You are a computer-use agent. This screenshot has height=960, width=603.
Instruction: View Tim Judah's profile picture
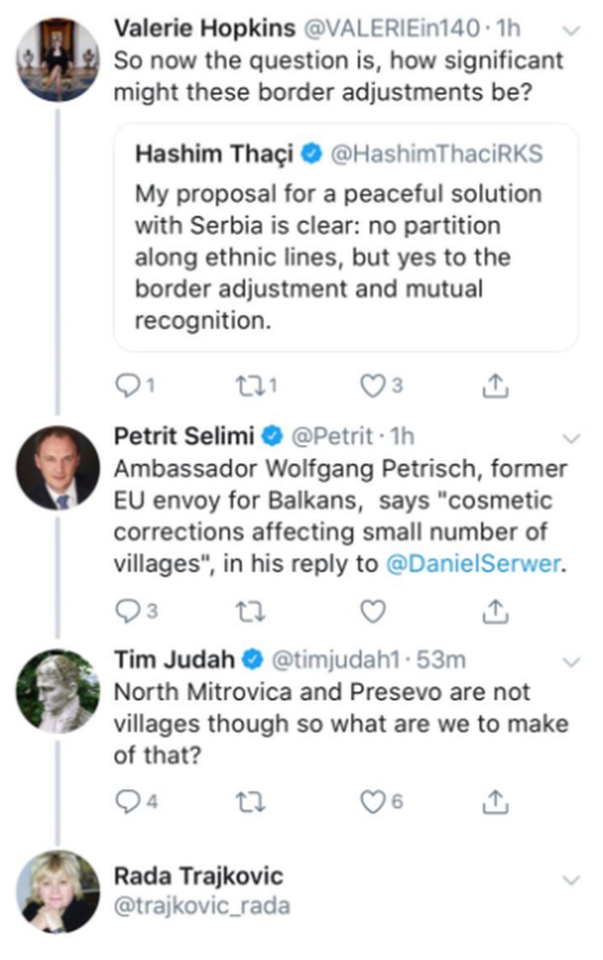(x=58, y=691)
